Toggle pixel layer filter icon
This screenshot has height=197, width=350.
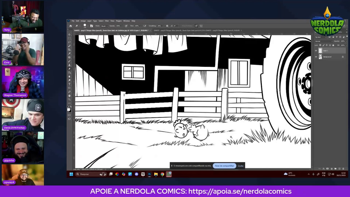coord(329,37)
